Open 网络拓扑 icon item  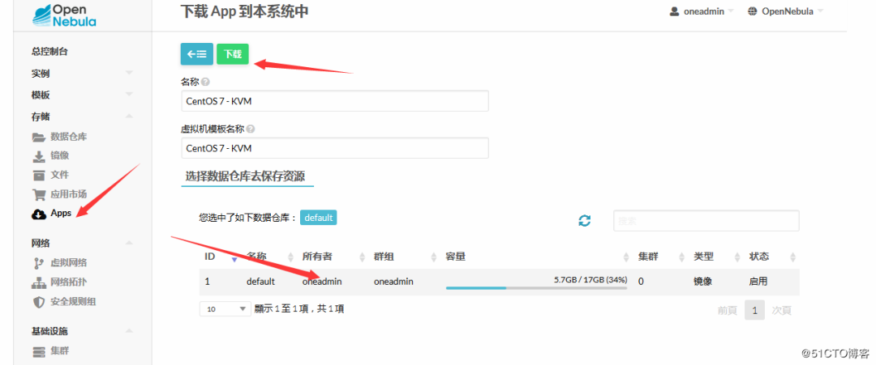coord(39,282)
